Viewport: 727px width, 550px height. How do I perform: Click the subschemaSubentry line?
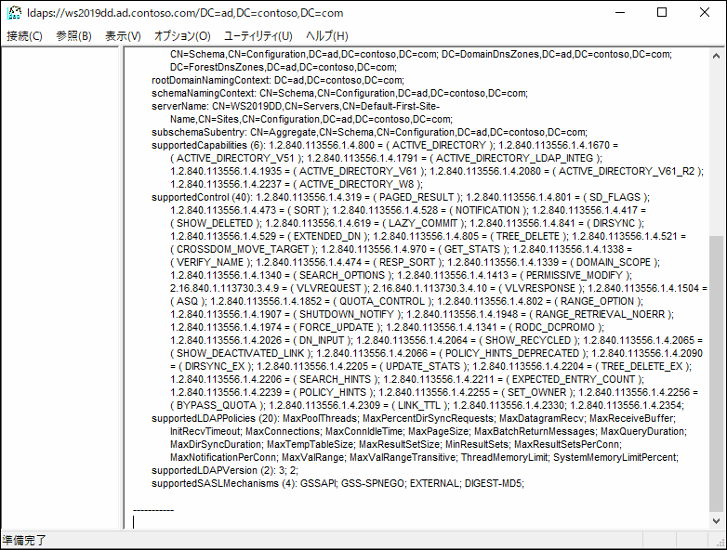click(x=369, y=132)
